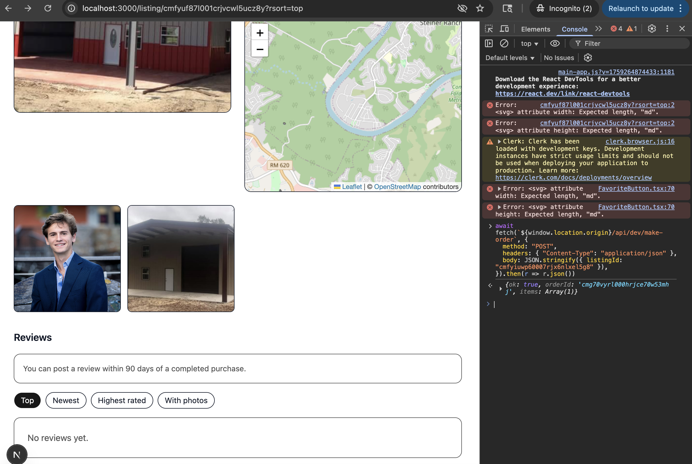This screenshot has height=464, width=692.
Task: Open the Default levels dropdown
Action: pos(509,58)
